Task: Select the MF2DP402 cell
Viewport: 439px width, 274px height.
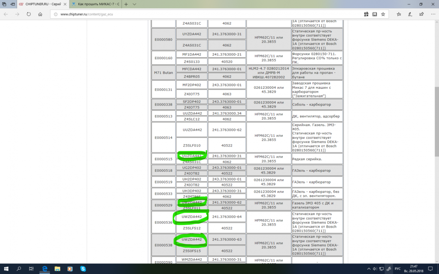Action: coord(192,85)
